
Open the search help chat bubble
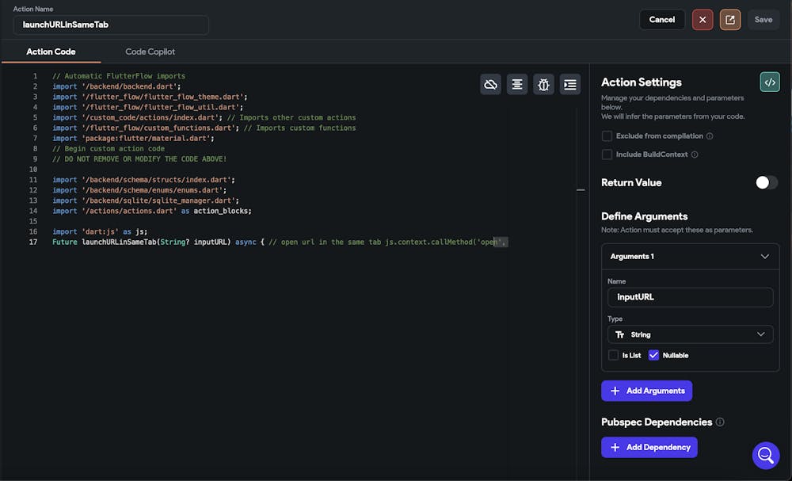click(x=765, y=455)
